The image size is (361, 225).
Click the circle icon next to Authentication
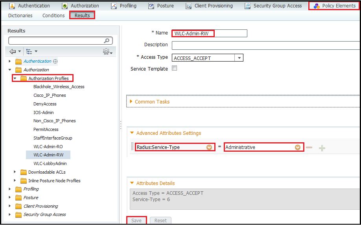coord(55,61)
